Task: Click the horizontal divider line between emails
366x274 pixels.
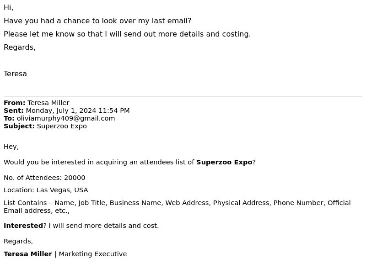Action: click(x=183, y=96)
